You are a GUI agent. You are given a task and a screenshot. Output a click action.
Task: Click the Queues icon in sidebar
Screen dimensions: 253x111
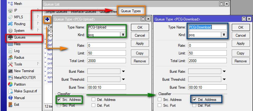coord(10,37)
